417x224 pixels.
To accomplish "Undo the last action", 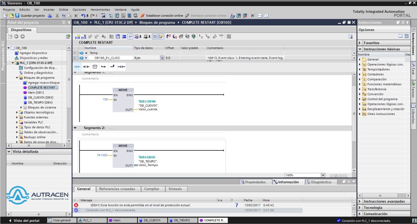I will [83, 16].
